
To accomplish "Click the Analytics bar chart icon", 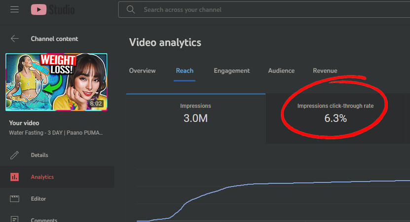I will click(14, 177).
